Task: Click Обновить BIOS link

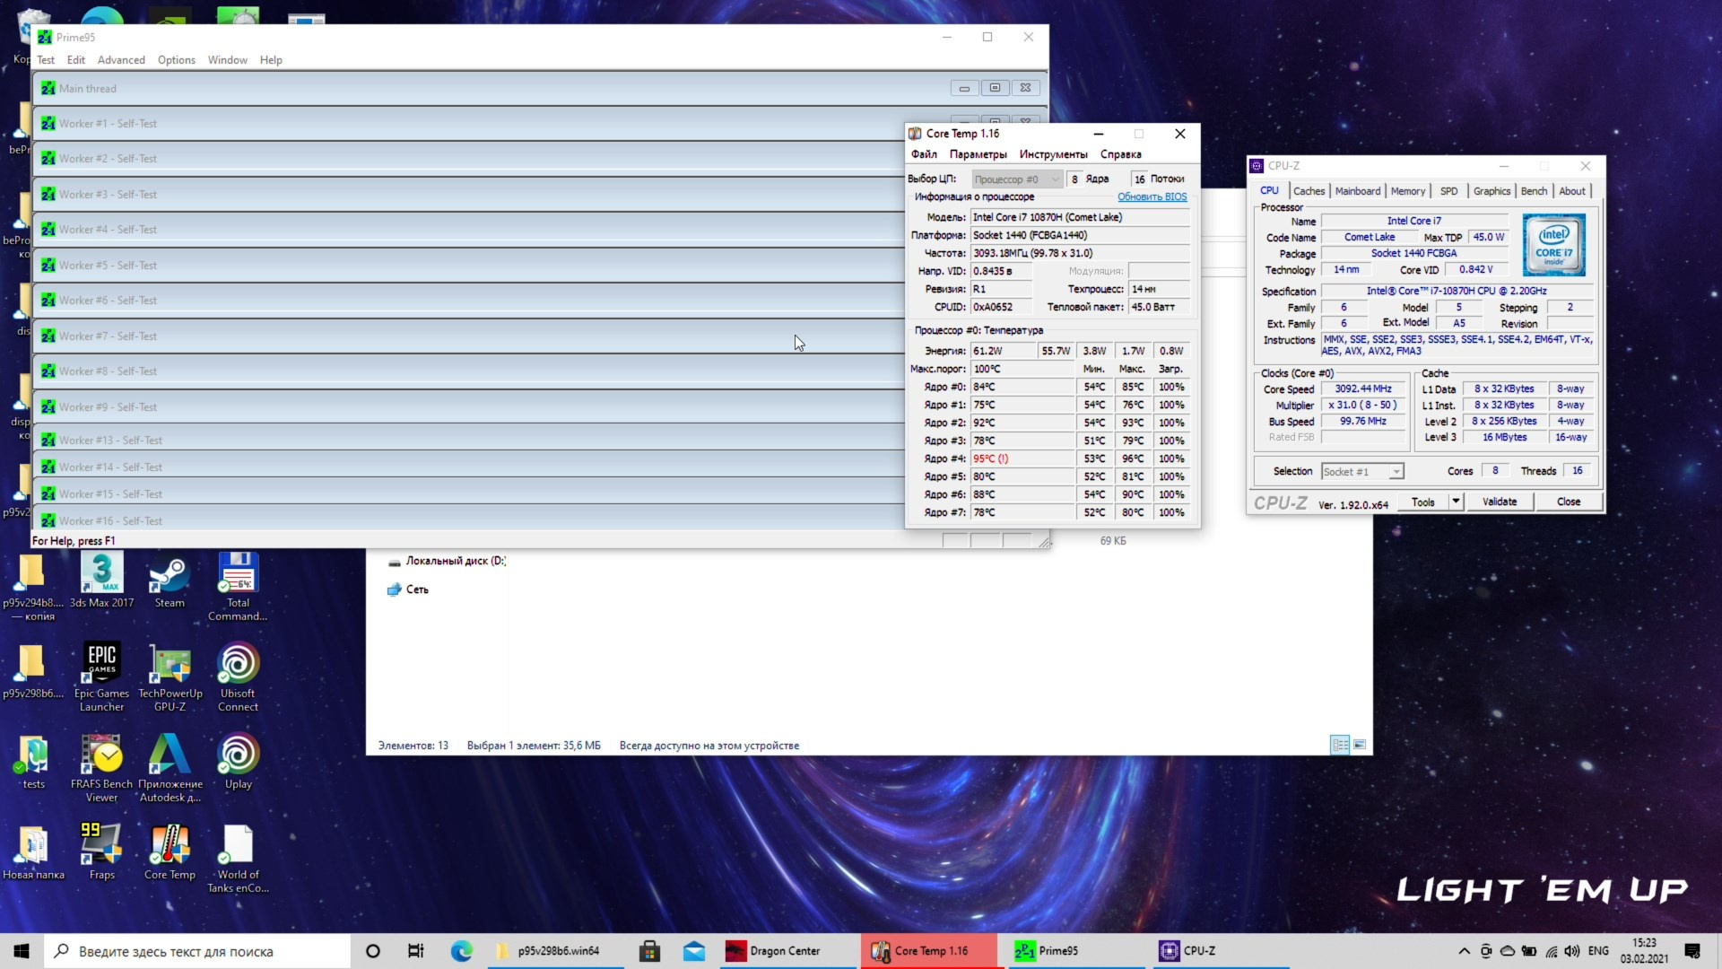Action: pyautogui.click(x=1152, y=196)
